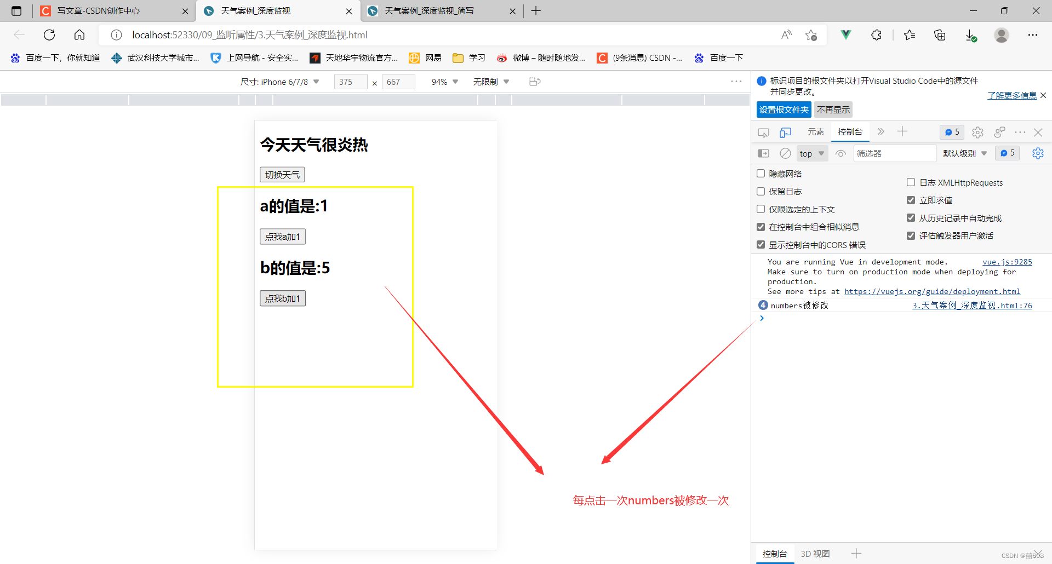The image size is (1052, 564).
Task: Toggle the device emulation mode icon
Action: tap(786, 132)
